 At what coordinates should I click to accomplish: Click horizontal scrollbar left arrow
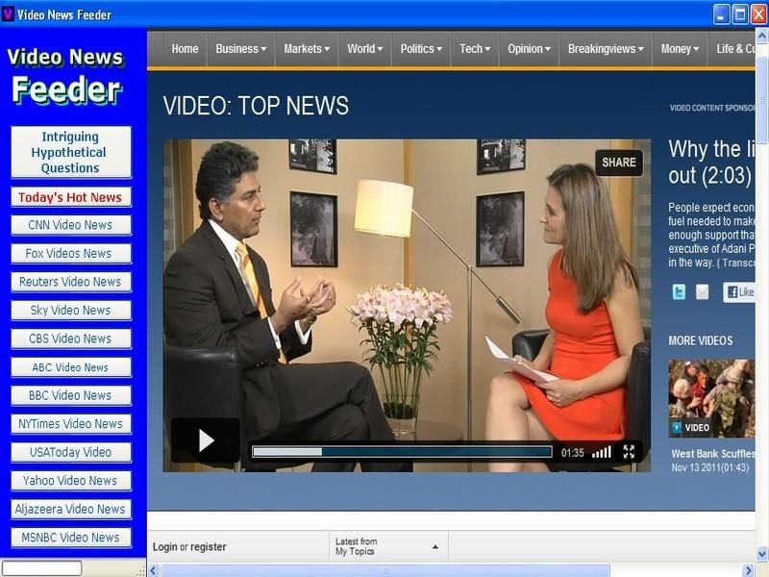(x=153, y=570)
